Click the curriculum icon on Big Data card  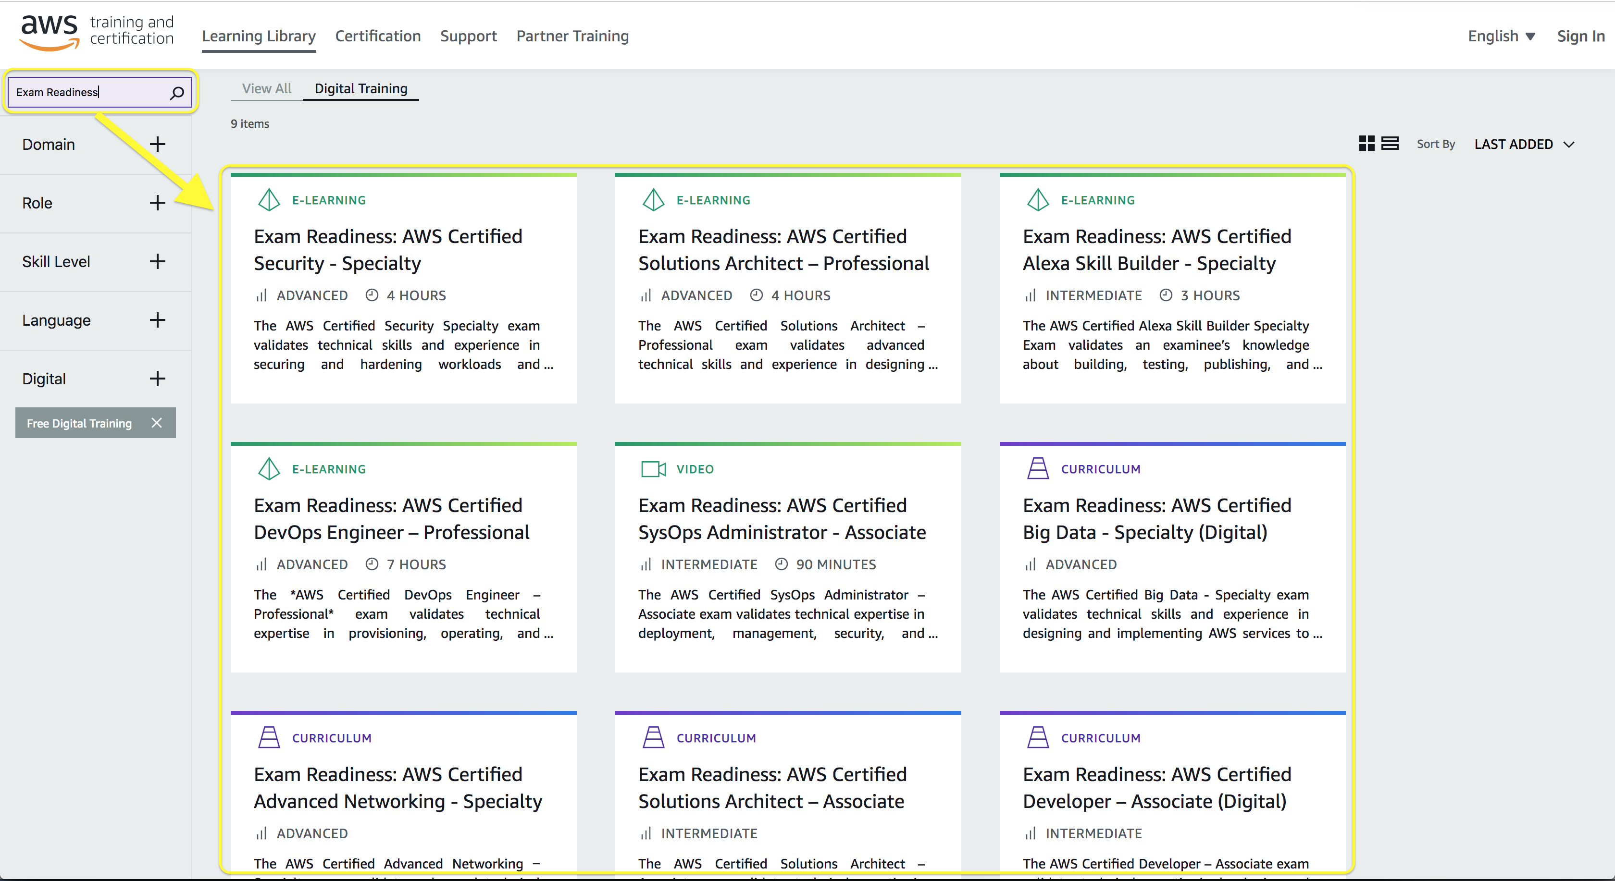tap(1038, 469)
